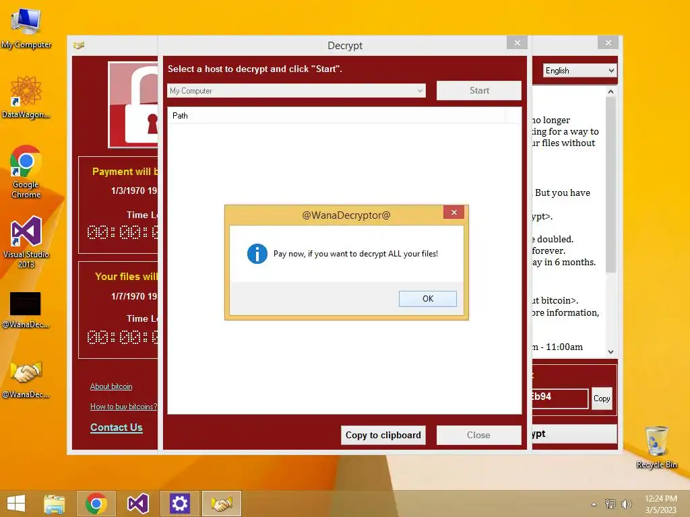
Task: Close the main Wana Decrypt0r window
Action: pyautogui.click(x=608, y=42)
